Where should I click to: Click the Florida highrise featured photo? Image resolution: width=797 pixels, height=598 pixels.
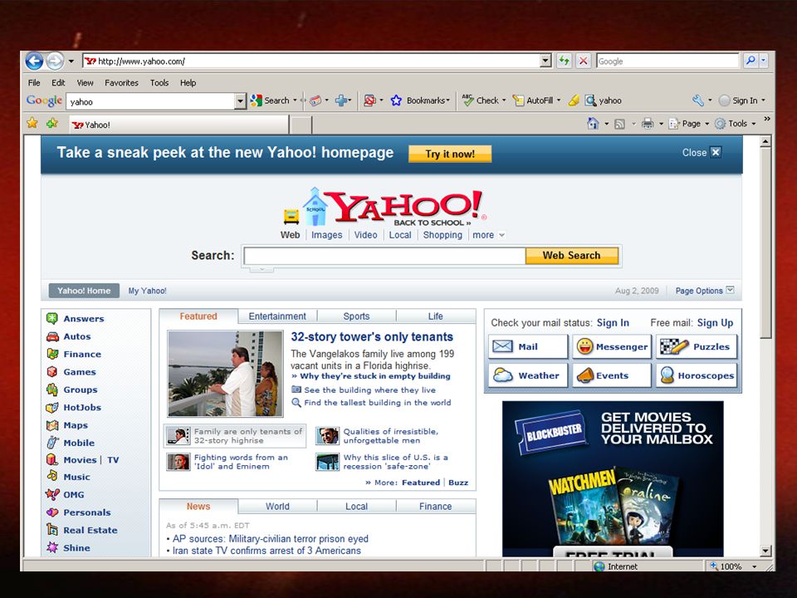[x=225, y=374]
